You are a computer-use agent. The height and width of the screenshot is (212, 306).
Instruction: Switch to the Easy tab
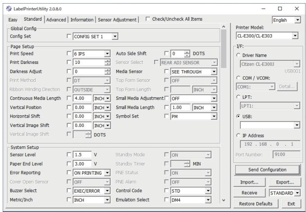click(x=13, y=20)
